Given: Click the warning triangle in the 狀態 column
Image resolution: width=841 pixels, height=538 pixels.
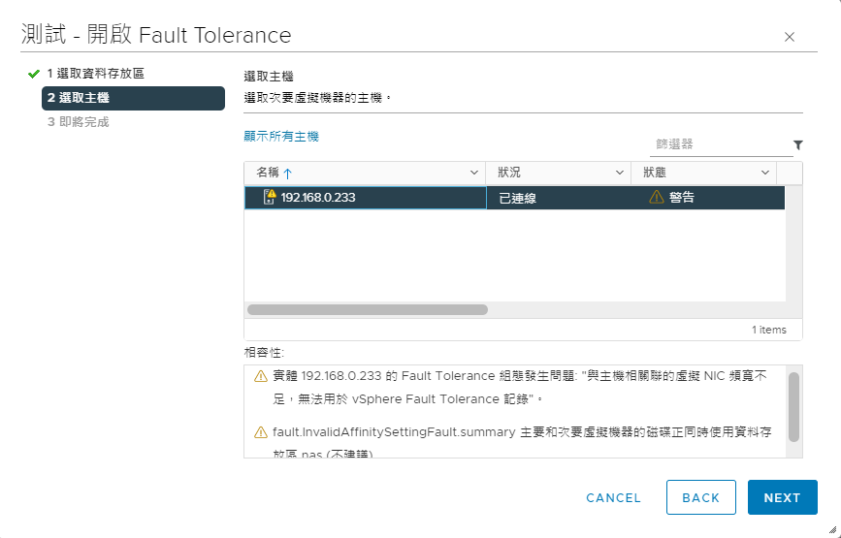Looking at the screenshot, I should (656, 197).
